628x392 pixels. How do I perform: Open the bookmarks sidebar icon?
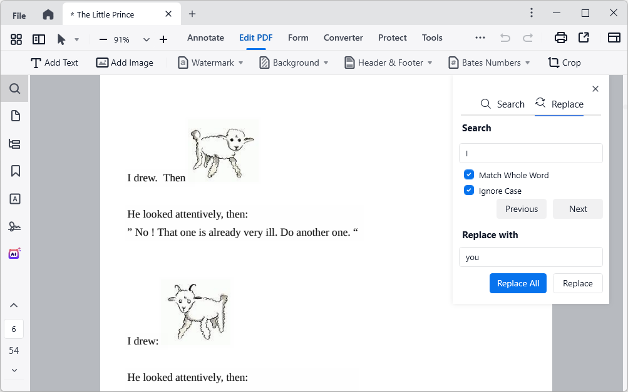[15, 171]
